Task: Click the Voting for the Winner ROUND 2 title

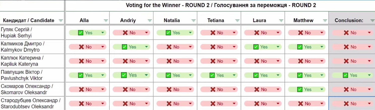Action: click(221, 5)
